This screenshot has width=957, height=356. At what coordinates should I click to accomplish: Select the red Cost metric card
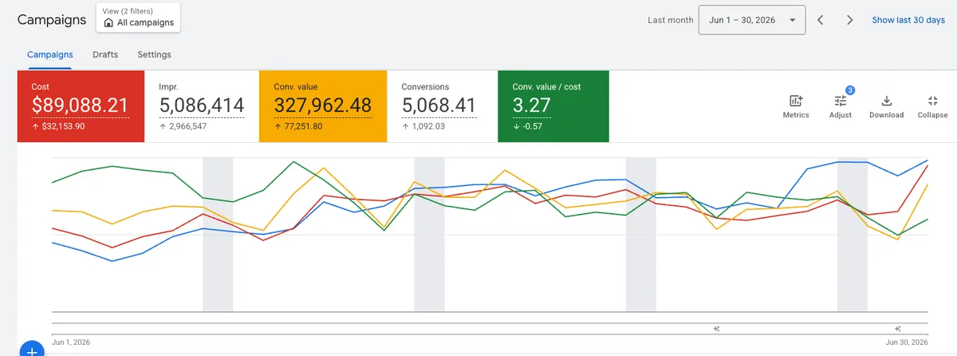pyautogui.click(x=81, y=106)
